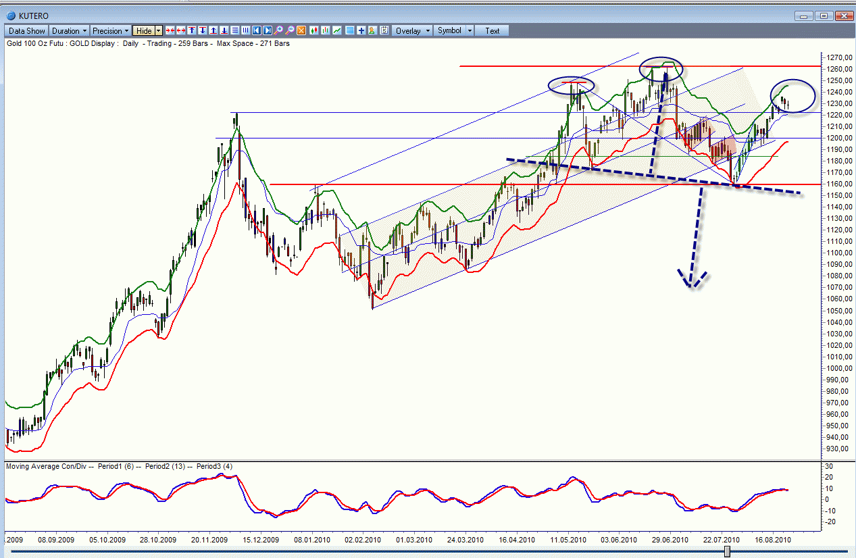Toggle the vertical grid lines icon
Screen dimensions: 856x558
pyautogui.click(x=246, y=30)
